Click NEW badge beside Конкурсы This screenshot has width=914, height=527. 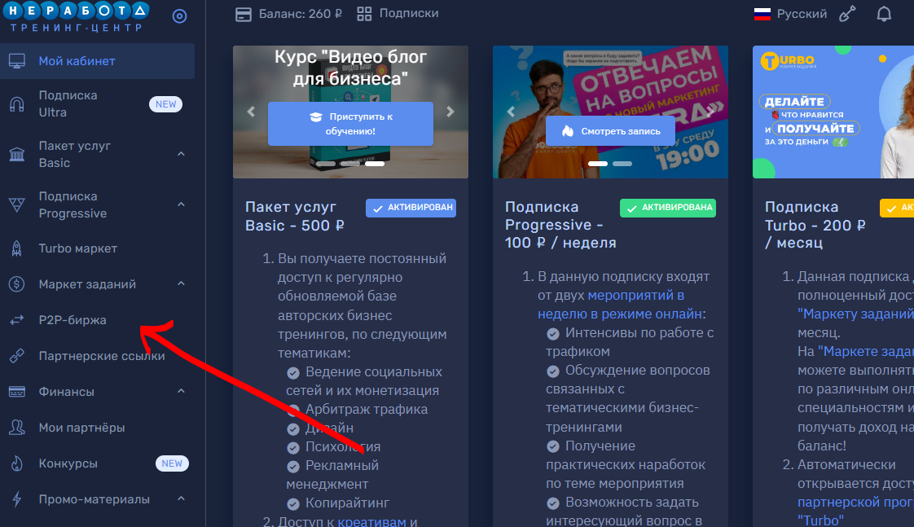pyautogui.click(x=172, y=463)
